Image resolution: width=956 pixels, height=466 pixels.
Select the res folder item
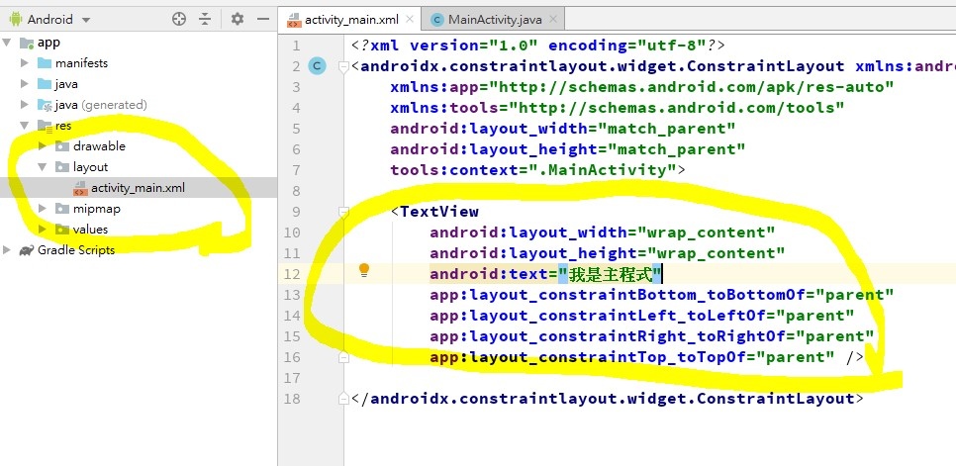coord(63,126)
